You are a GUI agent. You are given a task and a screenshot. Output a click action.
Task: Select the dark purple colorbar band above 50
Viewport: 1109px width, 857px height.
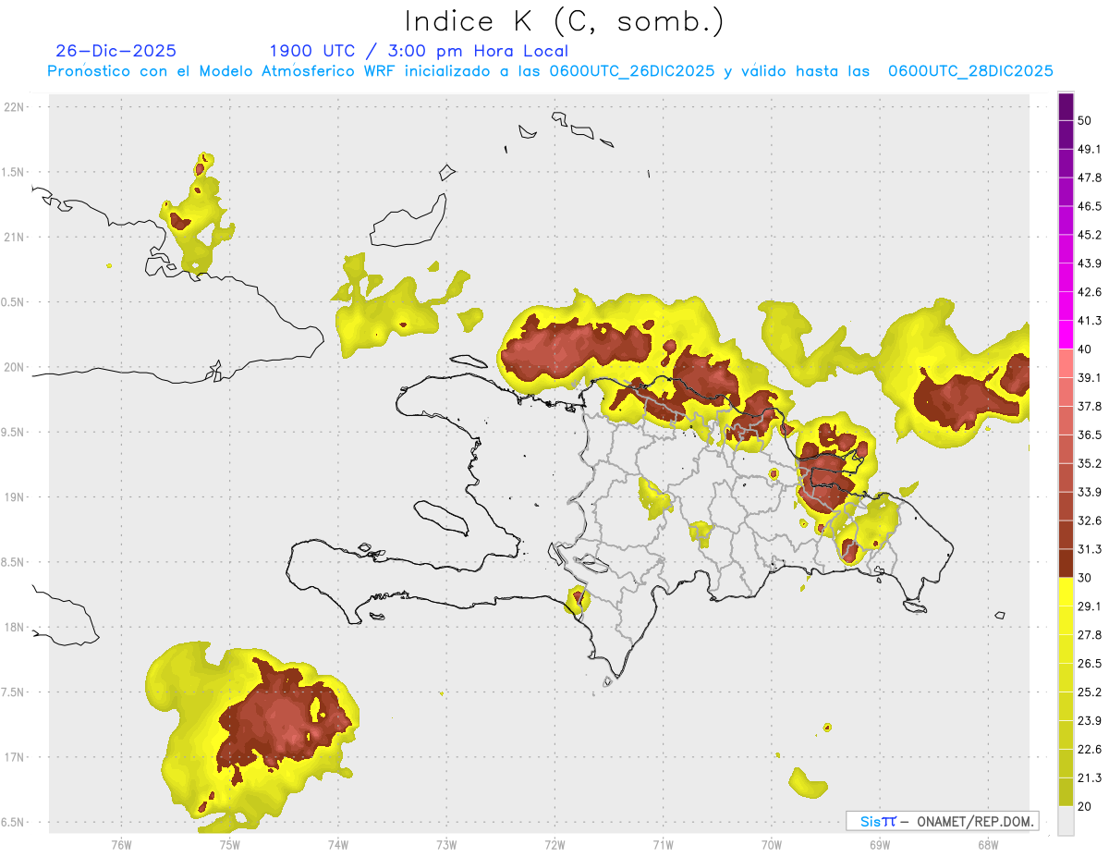tap(1066, 107)
